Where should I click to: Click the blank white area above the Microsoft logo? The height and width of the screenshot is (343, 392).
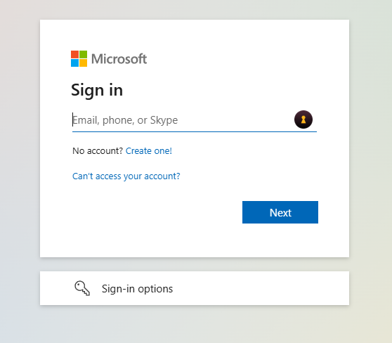tap(195, 35)
